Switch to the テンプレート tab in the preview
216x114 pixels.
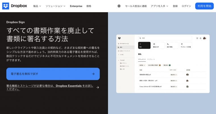coord(151,59)
